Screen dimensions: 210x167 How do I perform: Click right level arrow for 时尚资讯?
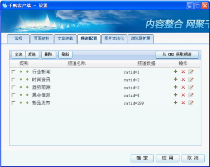coord(27,79)
